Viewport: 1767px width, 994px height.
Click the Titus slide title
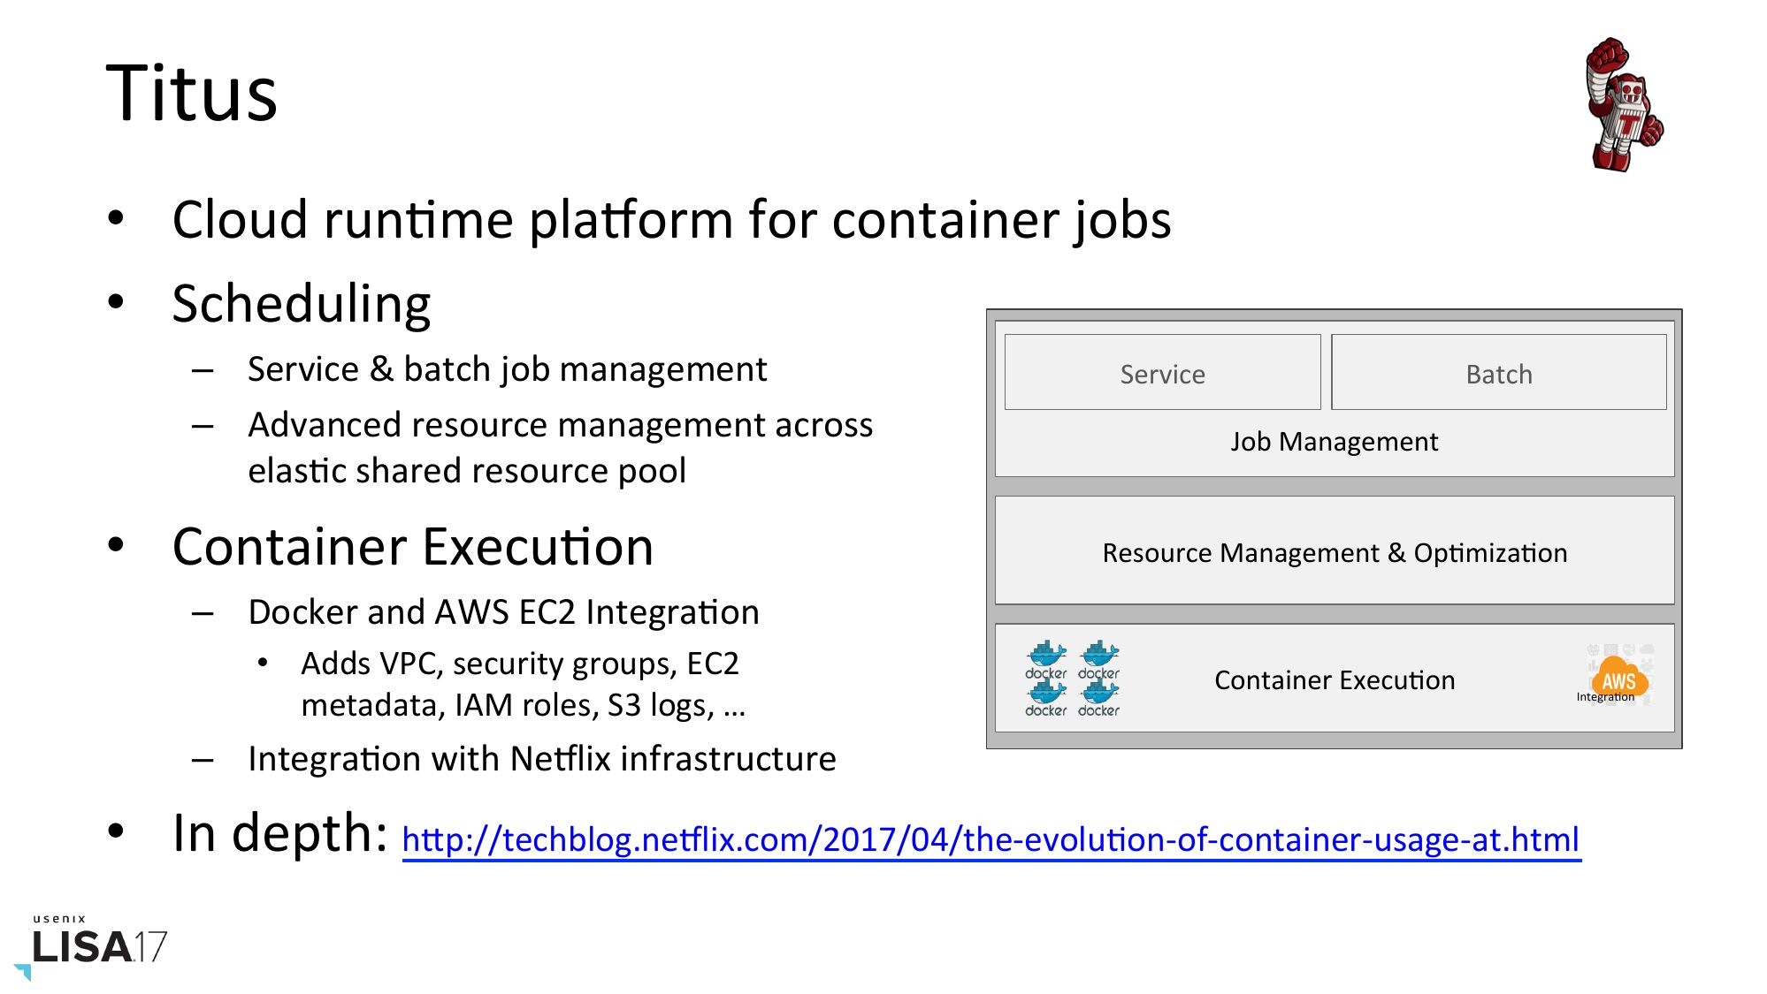pos(192,94)
